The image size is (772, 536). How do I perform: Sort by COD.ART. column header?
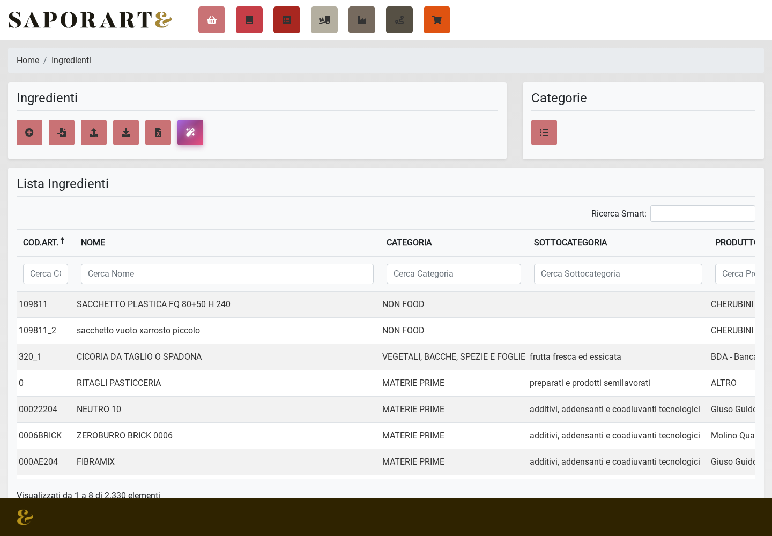(x=46, y=243)
